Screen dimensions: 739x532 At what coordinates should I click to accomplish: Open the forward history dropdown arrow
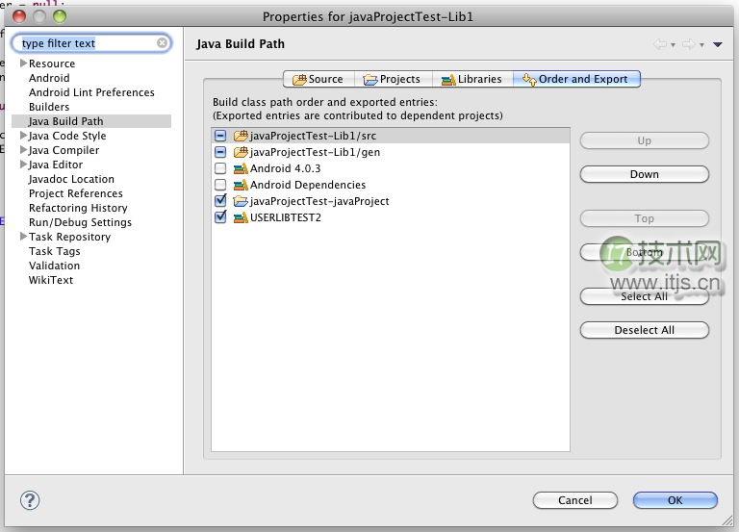[x=701, y=45]
